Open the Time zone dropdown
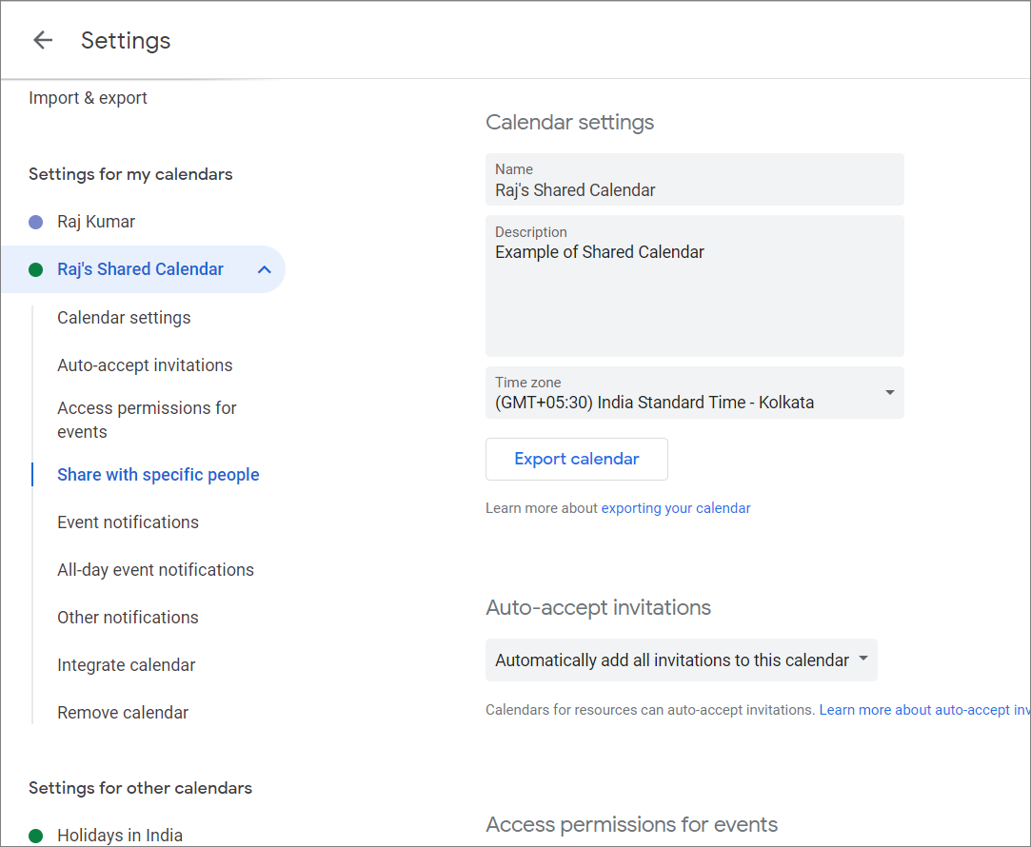 [889, 392]
